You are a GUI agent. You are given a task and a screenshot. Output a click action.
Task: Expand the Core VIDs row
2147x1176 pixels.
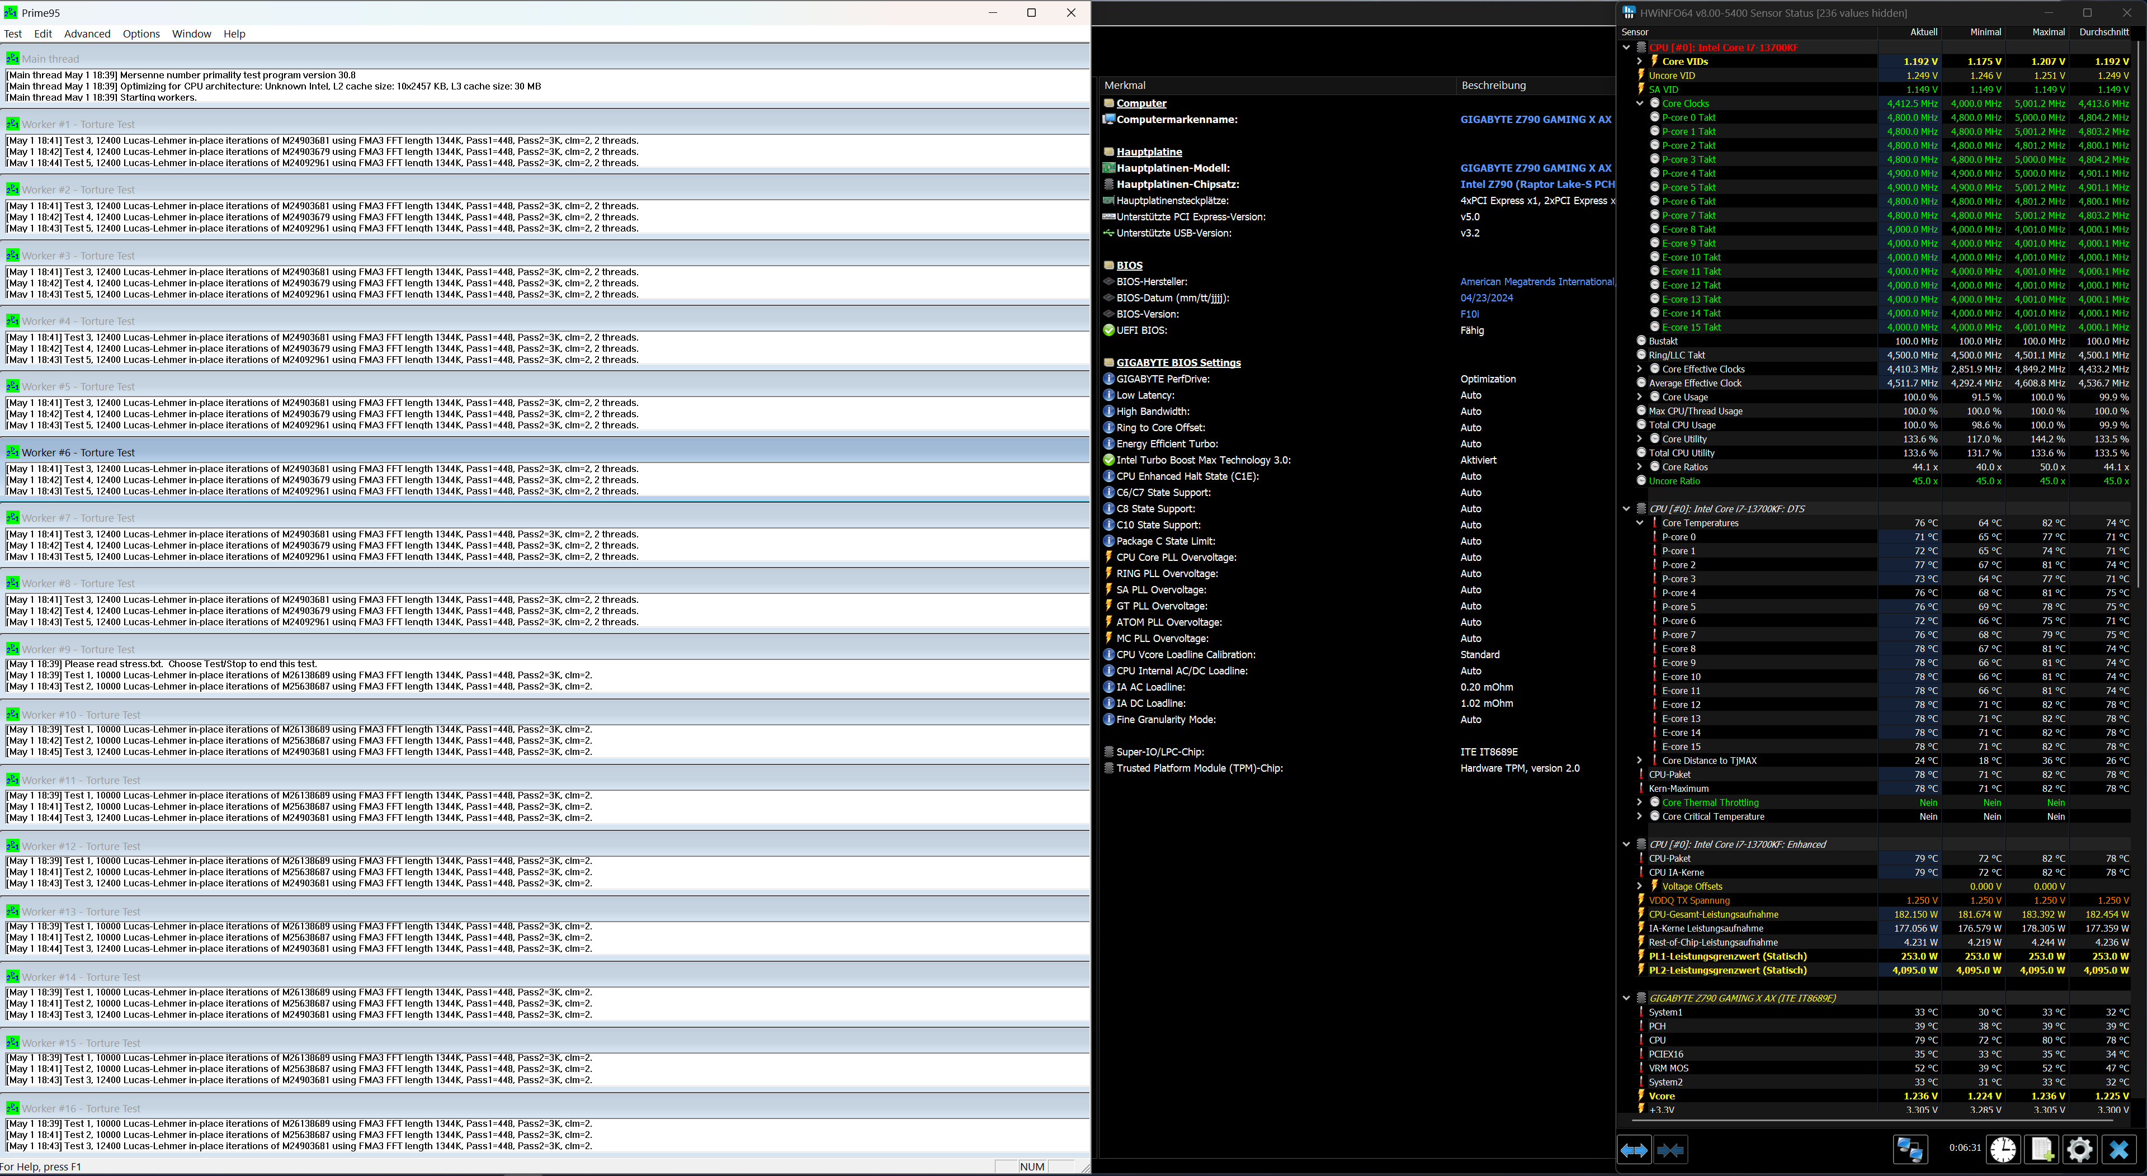(1639, 62)
